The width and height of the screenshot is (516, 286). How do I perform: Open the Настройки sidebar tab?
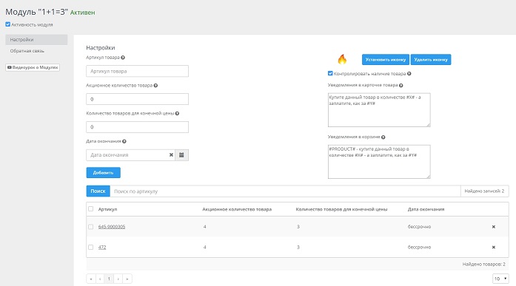pyautogui.click(x=36, y=40)
